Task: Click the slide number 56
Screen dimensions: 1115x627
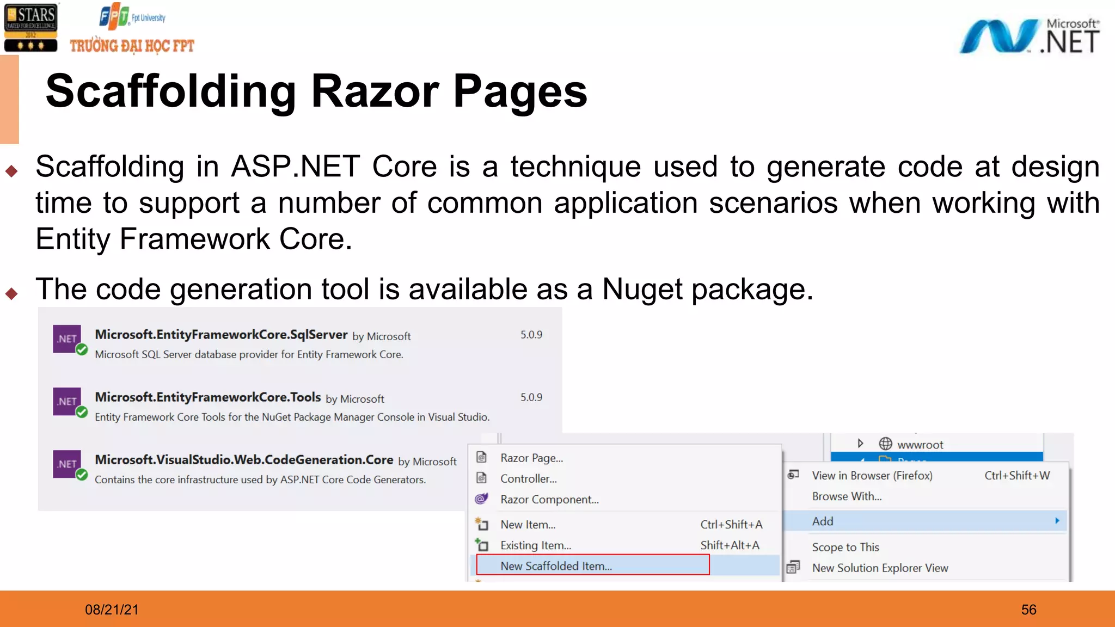Action: pos(1028,609)
